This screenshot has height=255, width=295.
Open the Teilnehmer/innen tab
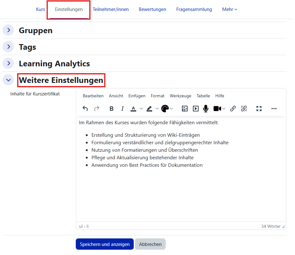pos(111,9)
